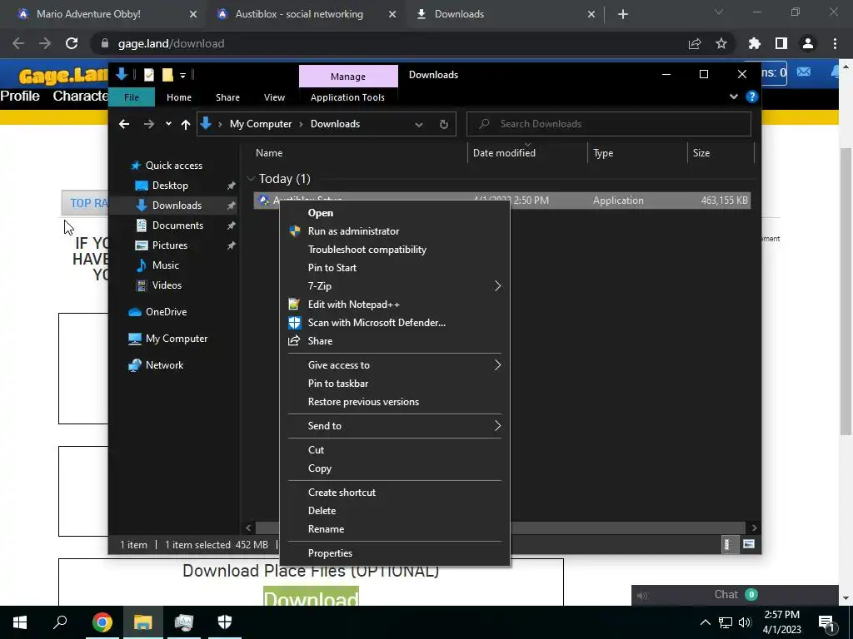The image size is (853, 639).
Task: Go up one folder level
Action: pos(186,125)
